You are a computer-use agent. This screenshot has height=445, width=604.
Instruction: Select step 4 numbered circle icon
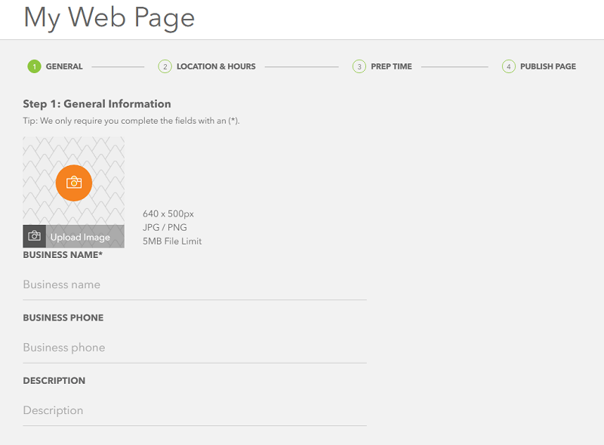[x=508, y=66]
